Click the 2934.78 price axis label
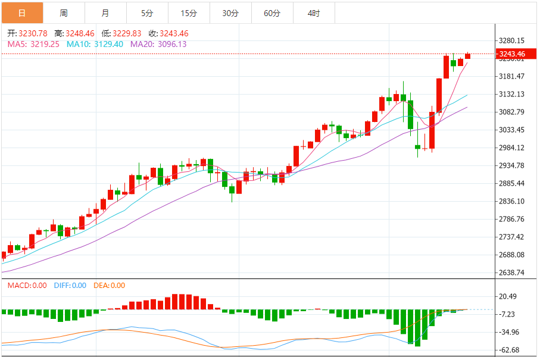Viewport: 540px width, 357px height. (511, 165)
